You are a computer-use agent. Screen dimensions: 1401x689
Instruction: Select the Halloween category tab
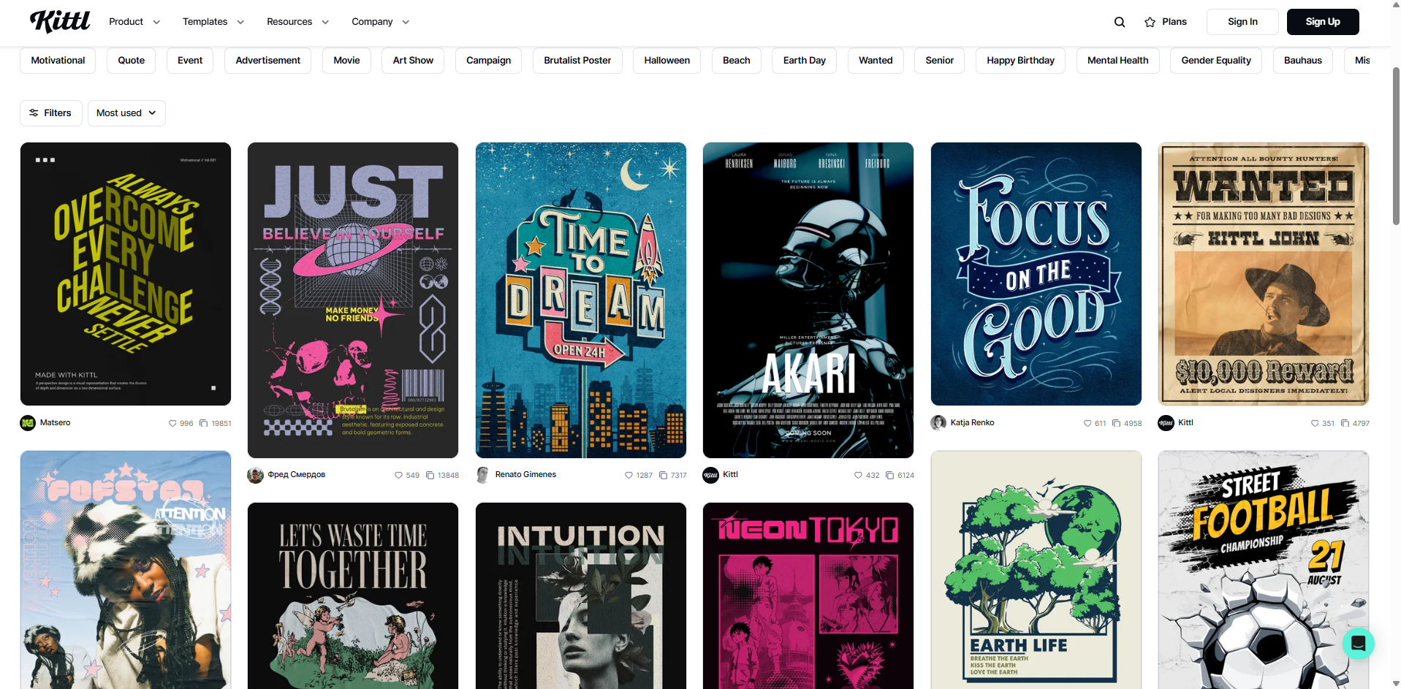(666, 60)
